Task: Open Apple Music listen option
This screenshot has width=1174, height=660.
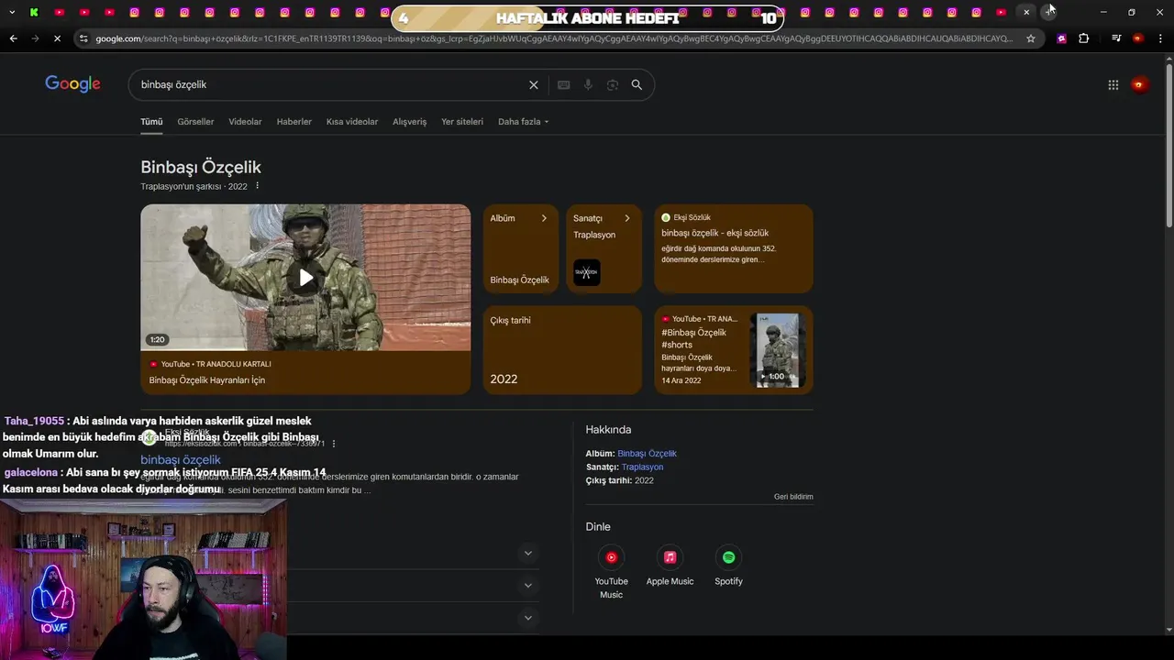Action: 670,566
